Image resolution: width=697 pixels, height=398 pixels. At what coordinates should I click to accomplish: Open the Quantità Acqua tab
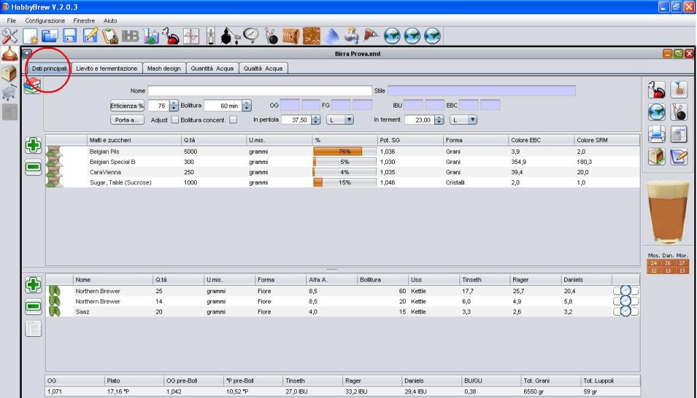pyautogui.click(x=212, y=69)
